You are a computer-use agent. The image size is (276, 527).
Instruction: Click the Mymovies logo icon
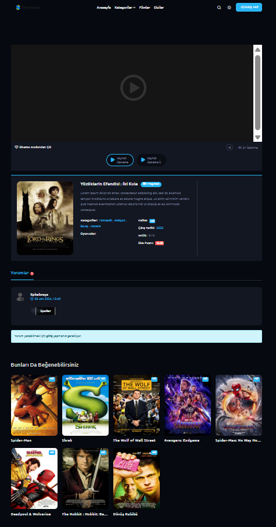pos(18,7)
